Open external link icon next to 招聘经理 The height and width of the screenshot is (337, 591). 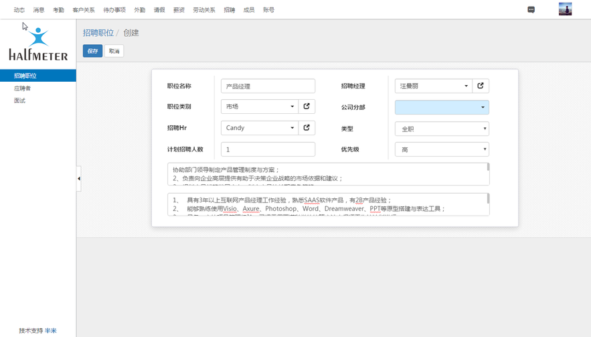tap(481, 86)
